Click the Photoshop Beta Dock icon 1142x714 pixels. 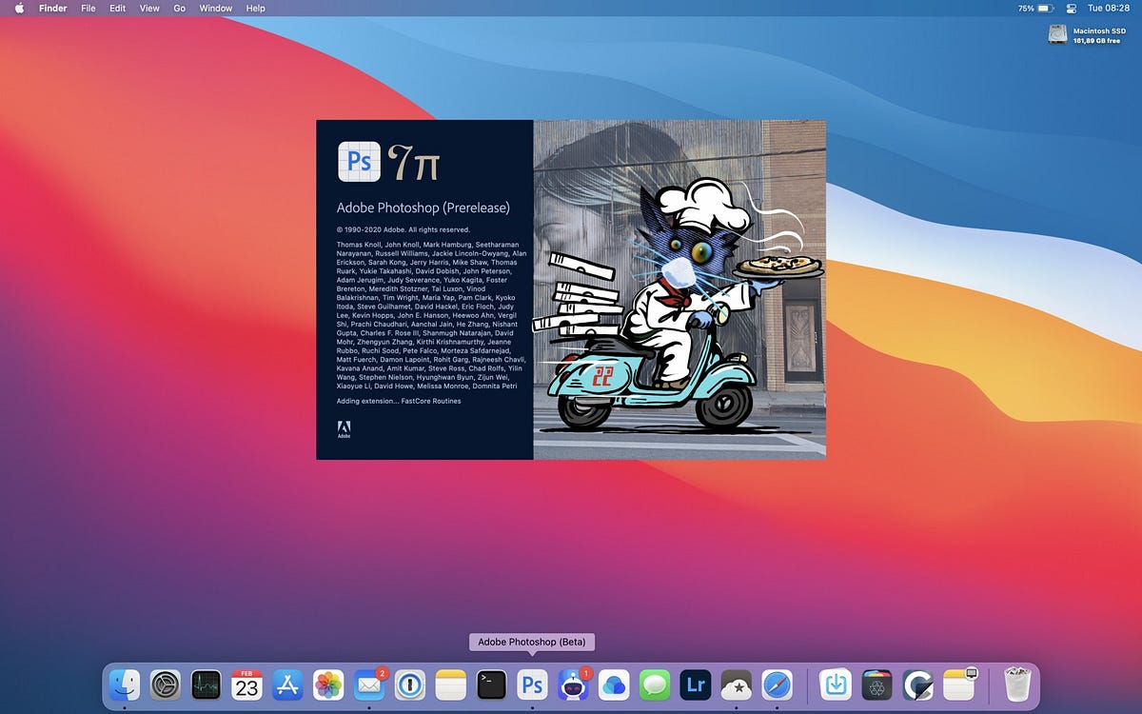click(532, 684)
